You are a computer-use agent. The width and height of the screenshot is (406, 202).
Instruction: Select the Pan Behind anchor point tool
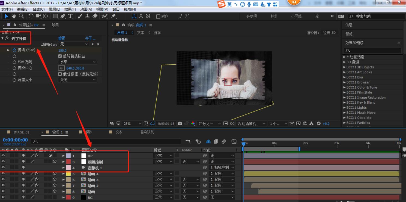coord(46,16)
